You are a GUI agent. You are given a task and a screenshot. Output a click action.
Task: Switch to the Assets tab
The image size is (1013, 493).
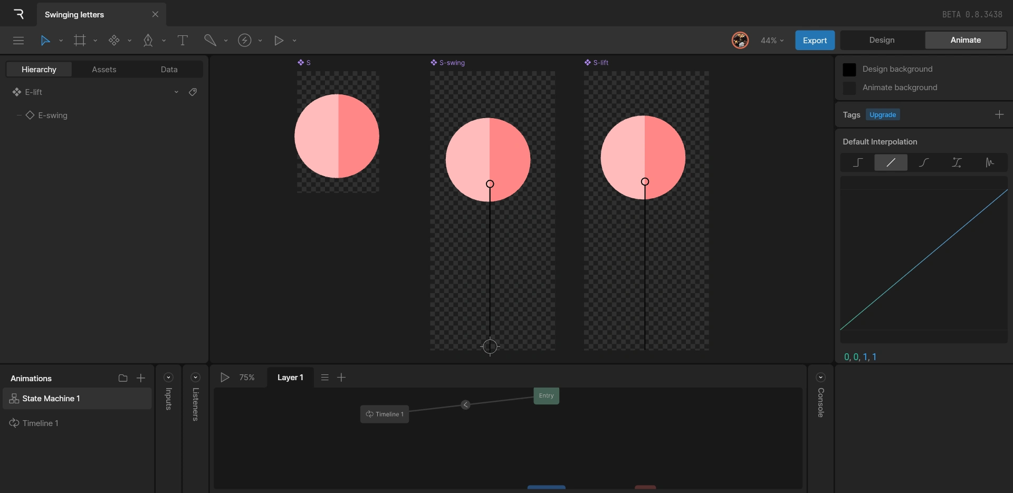point(104,70)
